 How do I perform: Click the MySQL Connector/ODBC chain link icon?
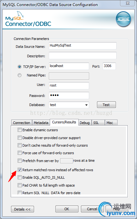(x=123, y=19)
